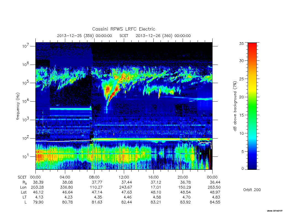The width and height of the screenshot is (283, 212).
Task: Click the color bar tick value 20
Action: pos(242,97)
